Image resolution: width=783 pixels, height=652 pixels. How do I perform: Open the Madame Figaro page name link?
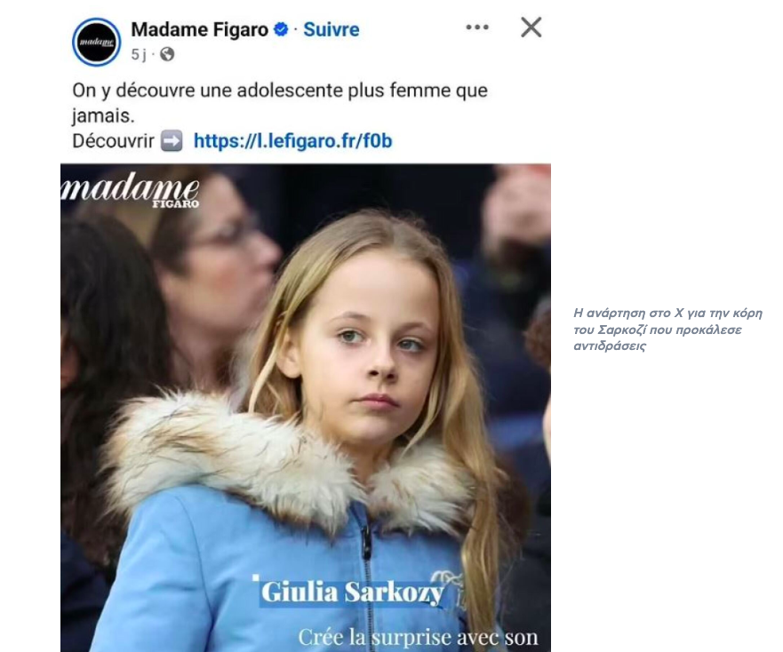pos(200,29)
